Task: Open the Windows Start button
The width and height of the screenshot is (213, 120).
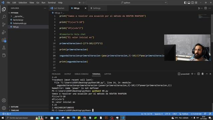Action: click(x=3, y=118)
